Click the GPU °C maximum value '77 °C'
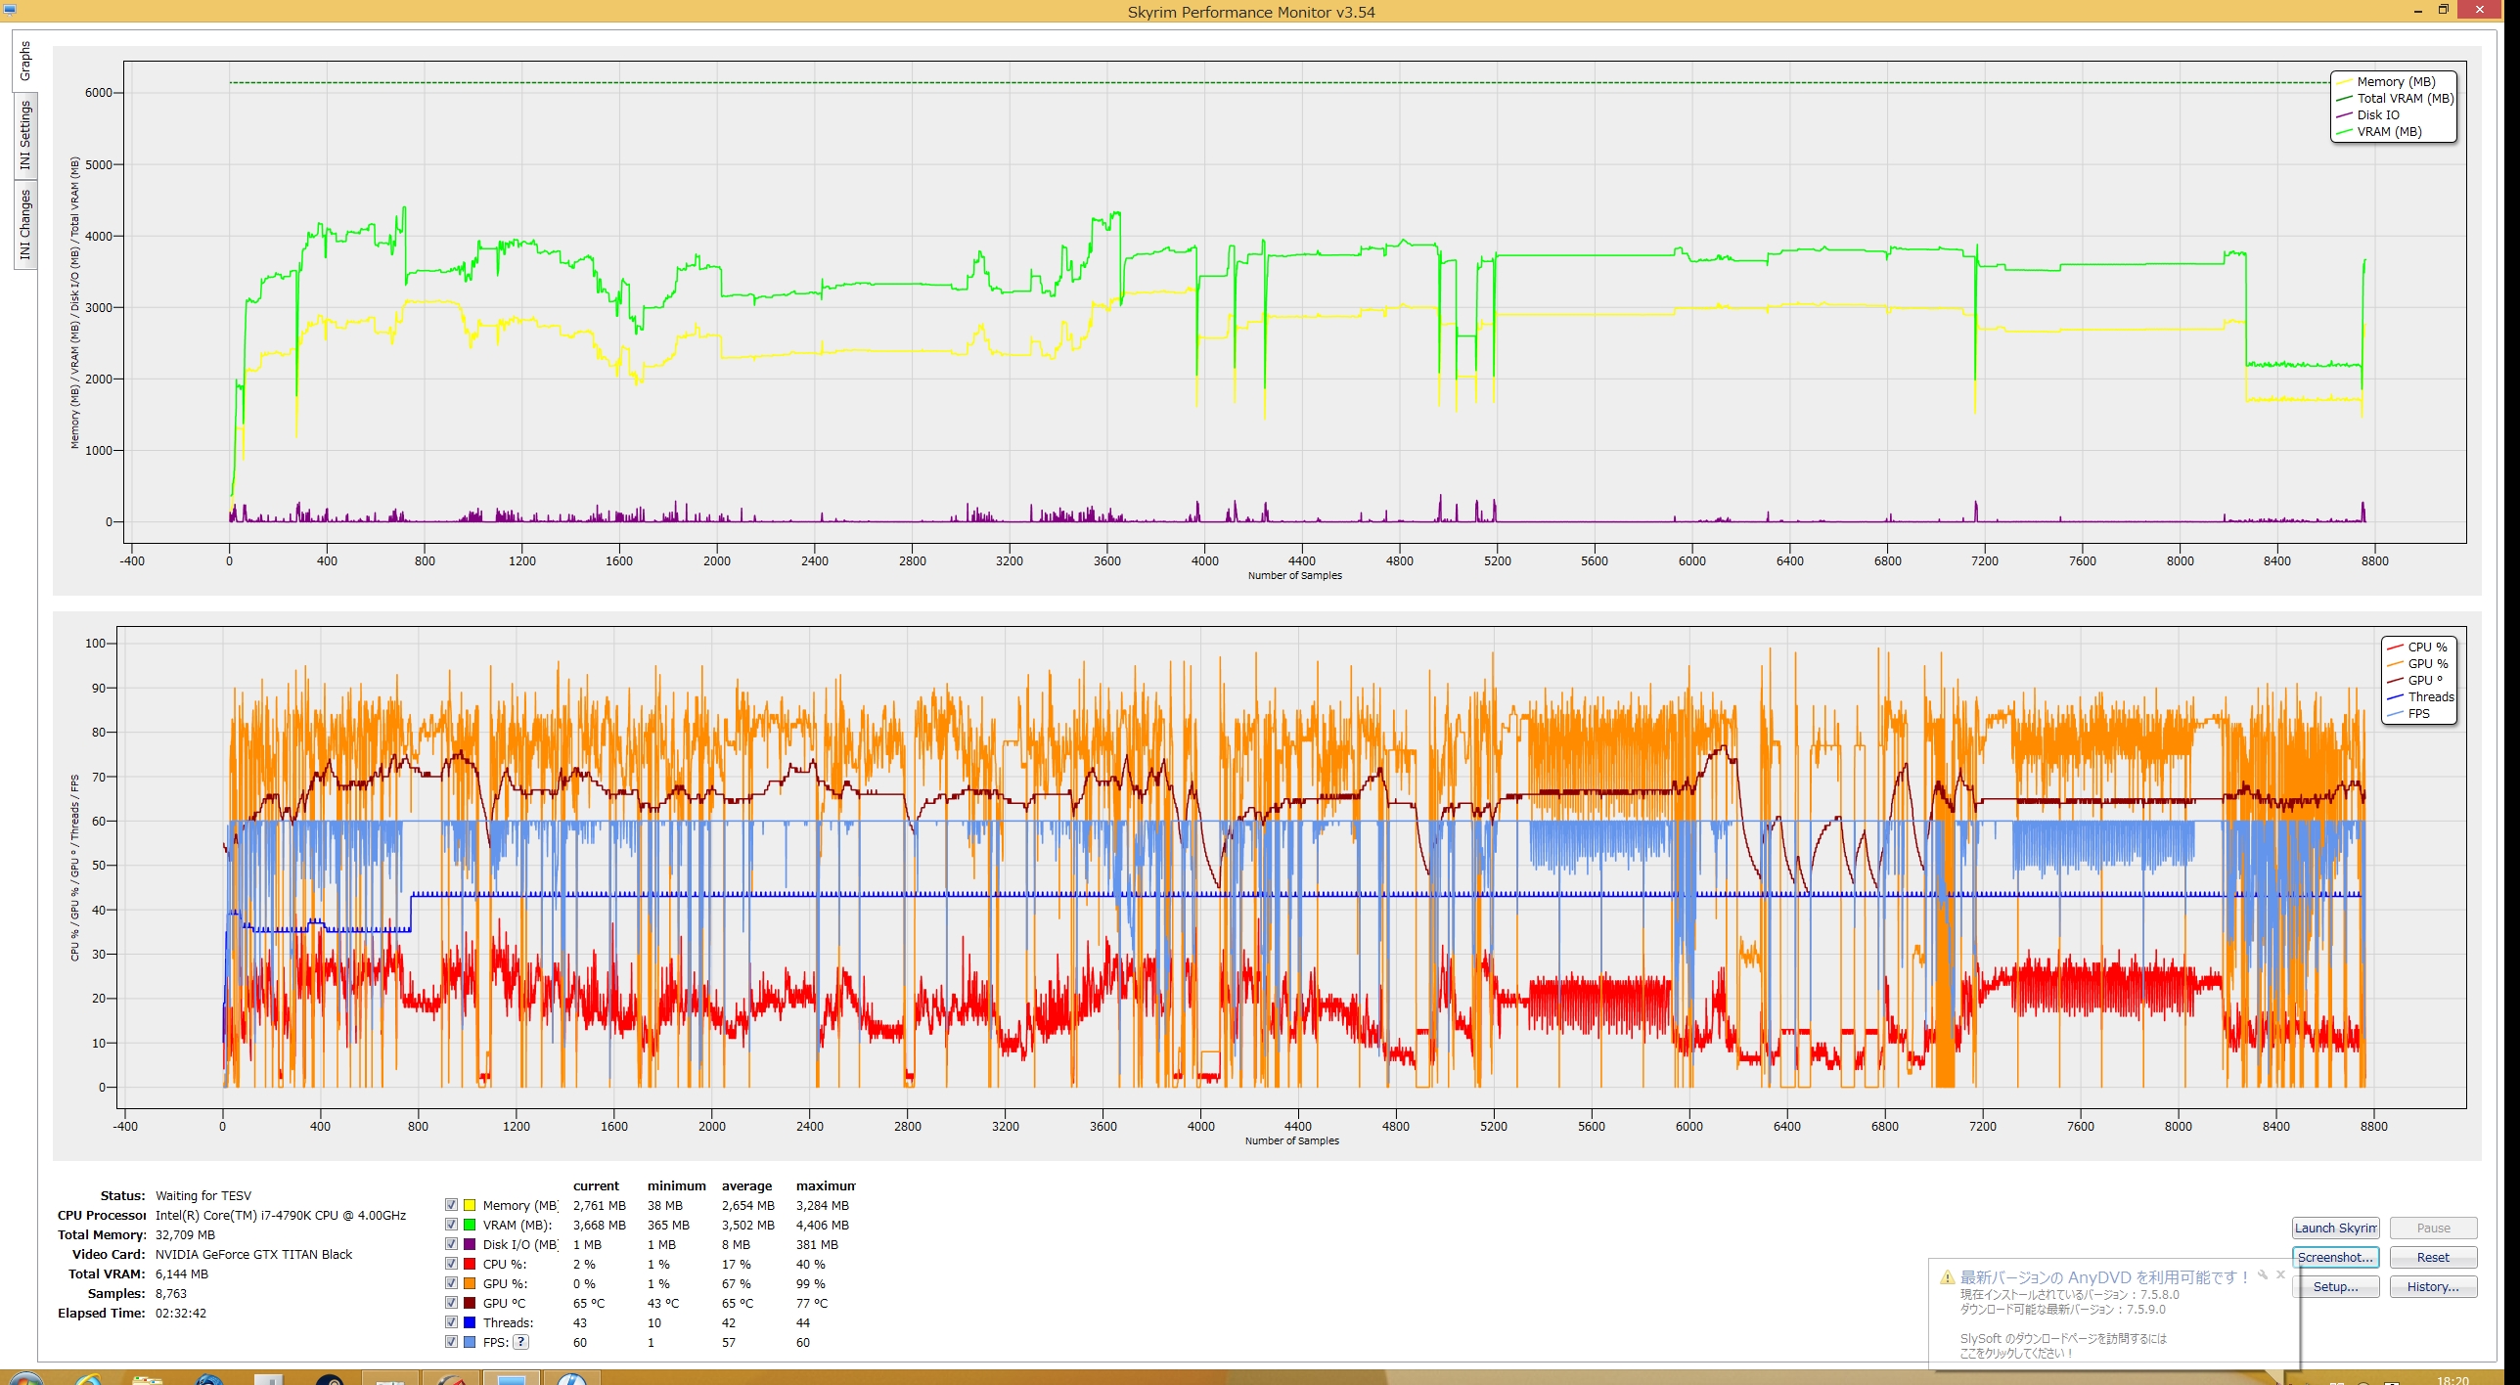2520x1385 pixels. click(812, 1303)
